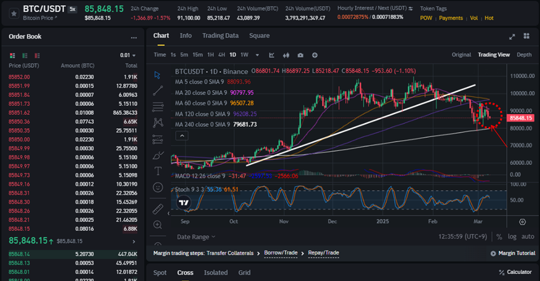This screenshot has width=540, height=281.
Task: Click the Payments token tag
Action: click(x=451, y=18)
